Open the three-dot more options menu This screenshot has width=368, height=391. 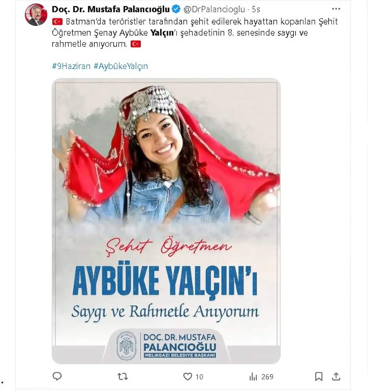pos(336,9)
